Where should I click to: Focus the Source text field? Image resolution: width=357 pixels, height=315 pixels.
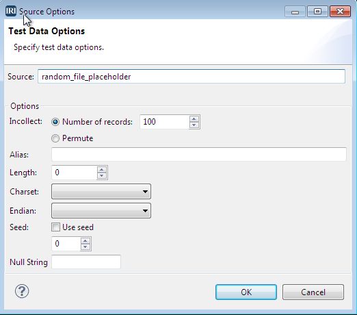[191, 77]
